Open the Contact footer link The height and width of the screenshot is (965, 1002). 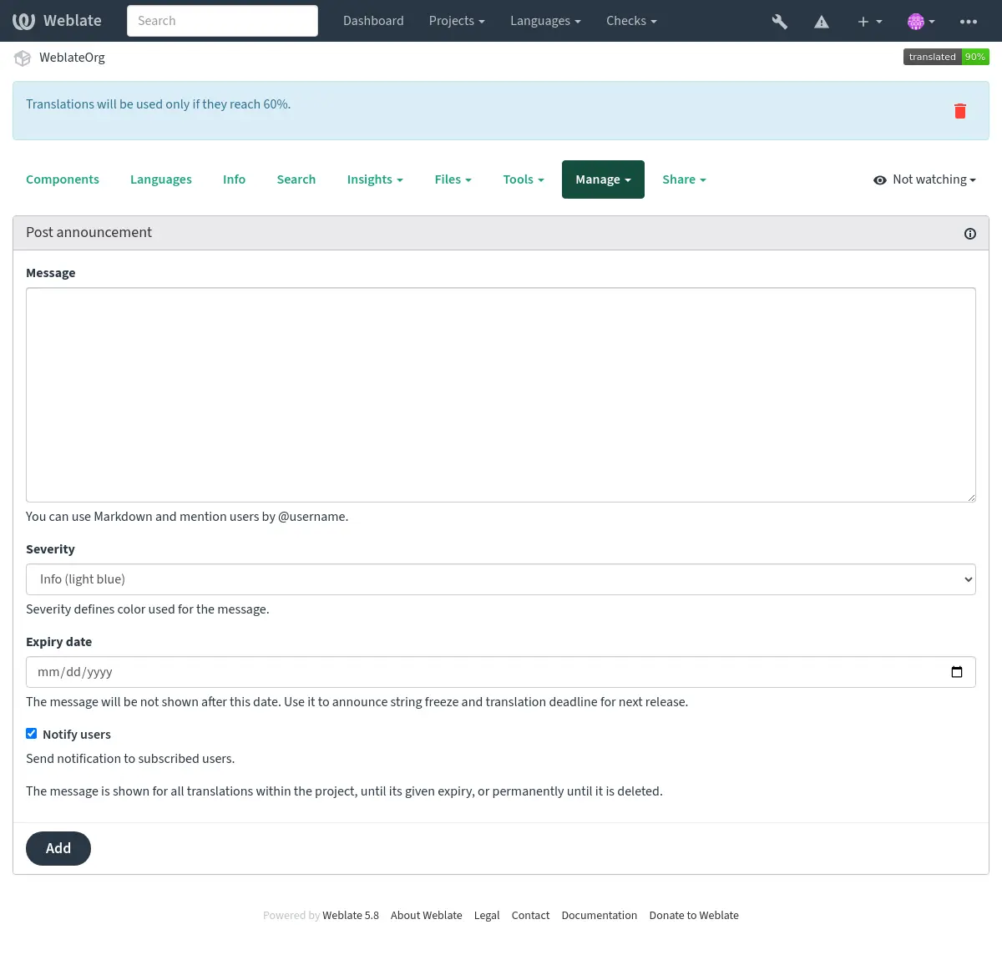coord(530,916)
